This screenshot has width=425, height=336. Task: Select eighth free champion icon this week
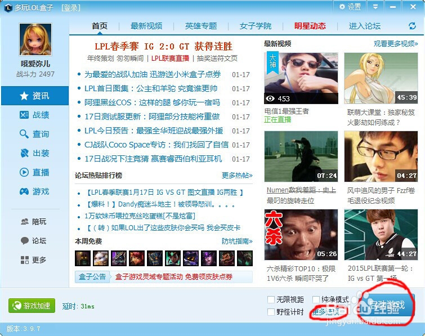pyautogui.click(x=209, y=258)
